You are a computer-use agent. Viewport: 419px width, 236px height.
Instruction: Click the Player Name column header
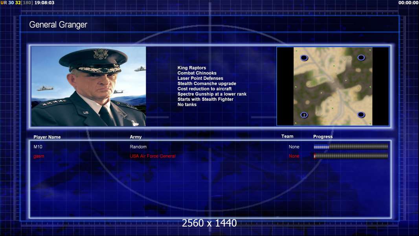(x=47, y=137)
